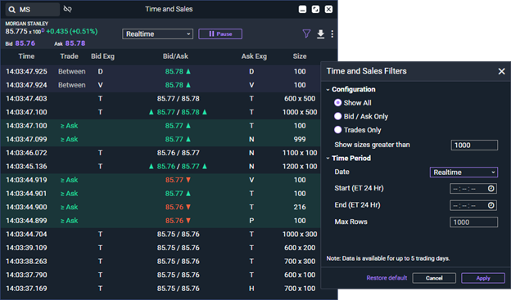The image size is (511, 300).
Task: Select the Show All radio button
Action: [x=338, y=103]
